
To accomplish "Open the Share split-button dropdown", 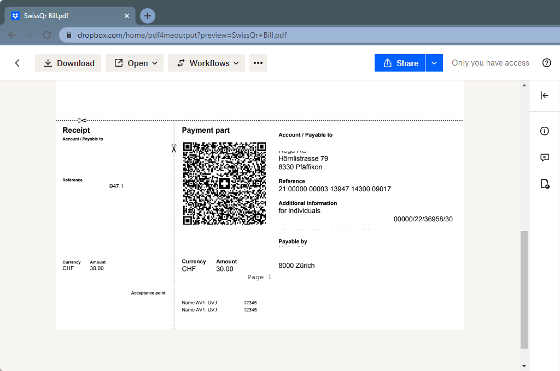I will point(434,63).
